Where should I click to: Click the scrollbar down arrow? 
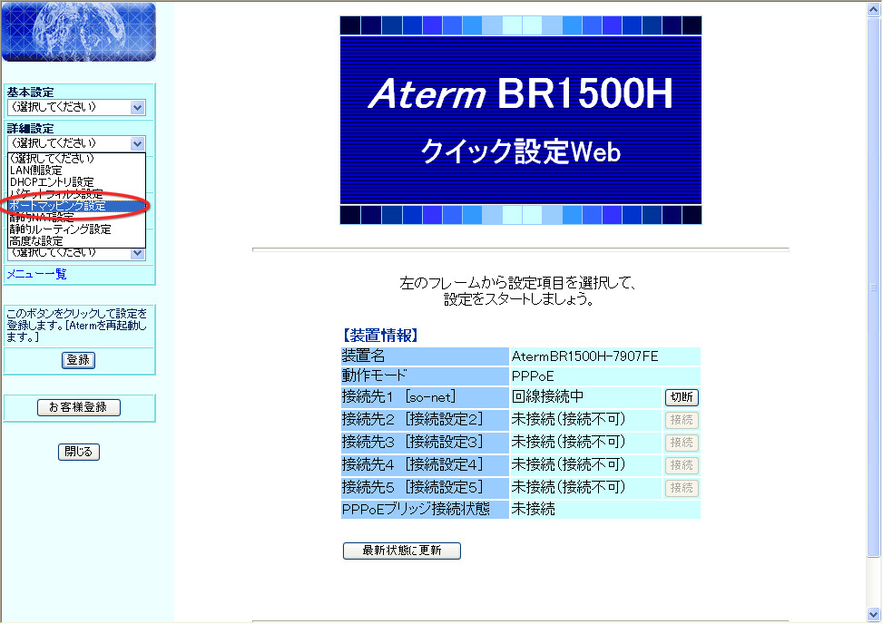pos(873,614)
